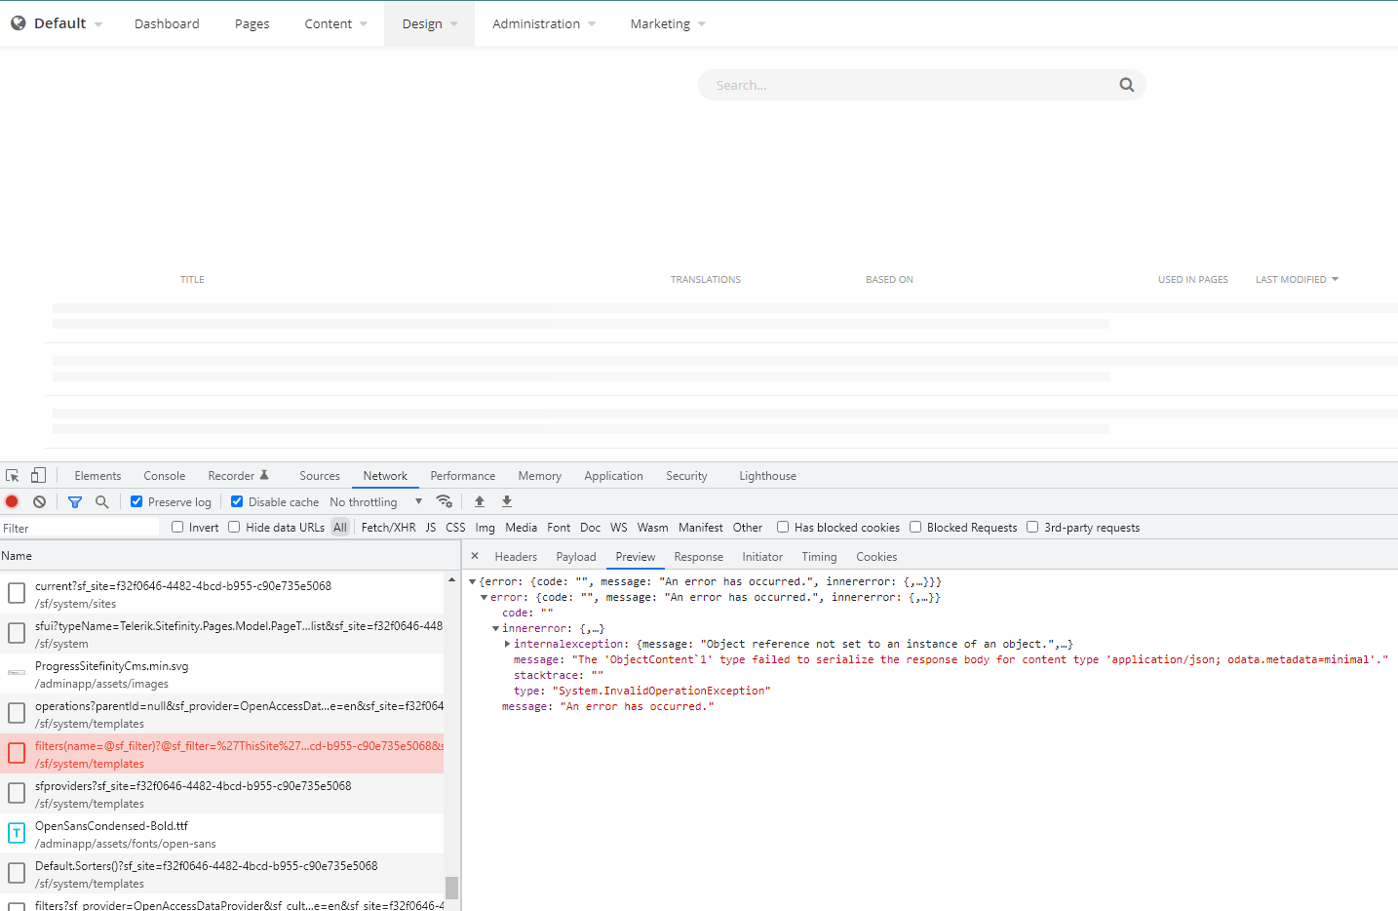1398x911 pixels.
Task: Open the Administration menu dropdown
Action: pos(543,23)
